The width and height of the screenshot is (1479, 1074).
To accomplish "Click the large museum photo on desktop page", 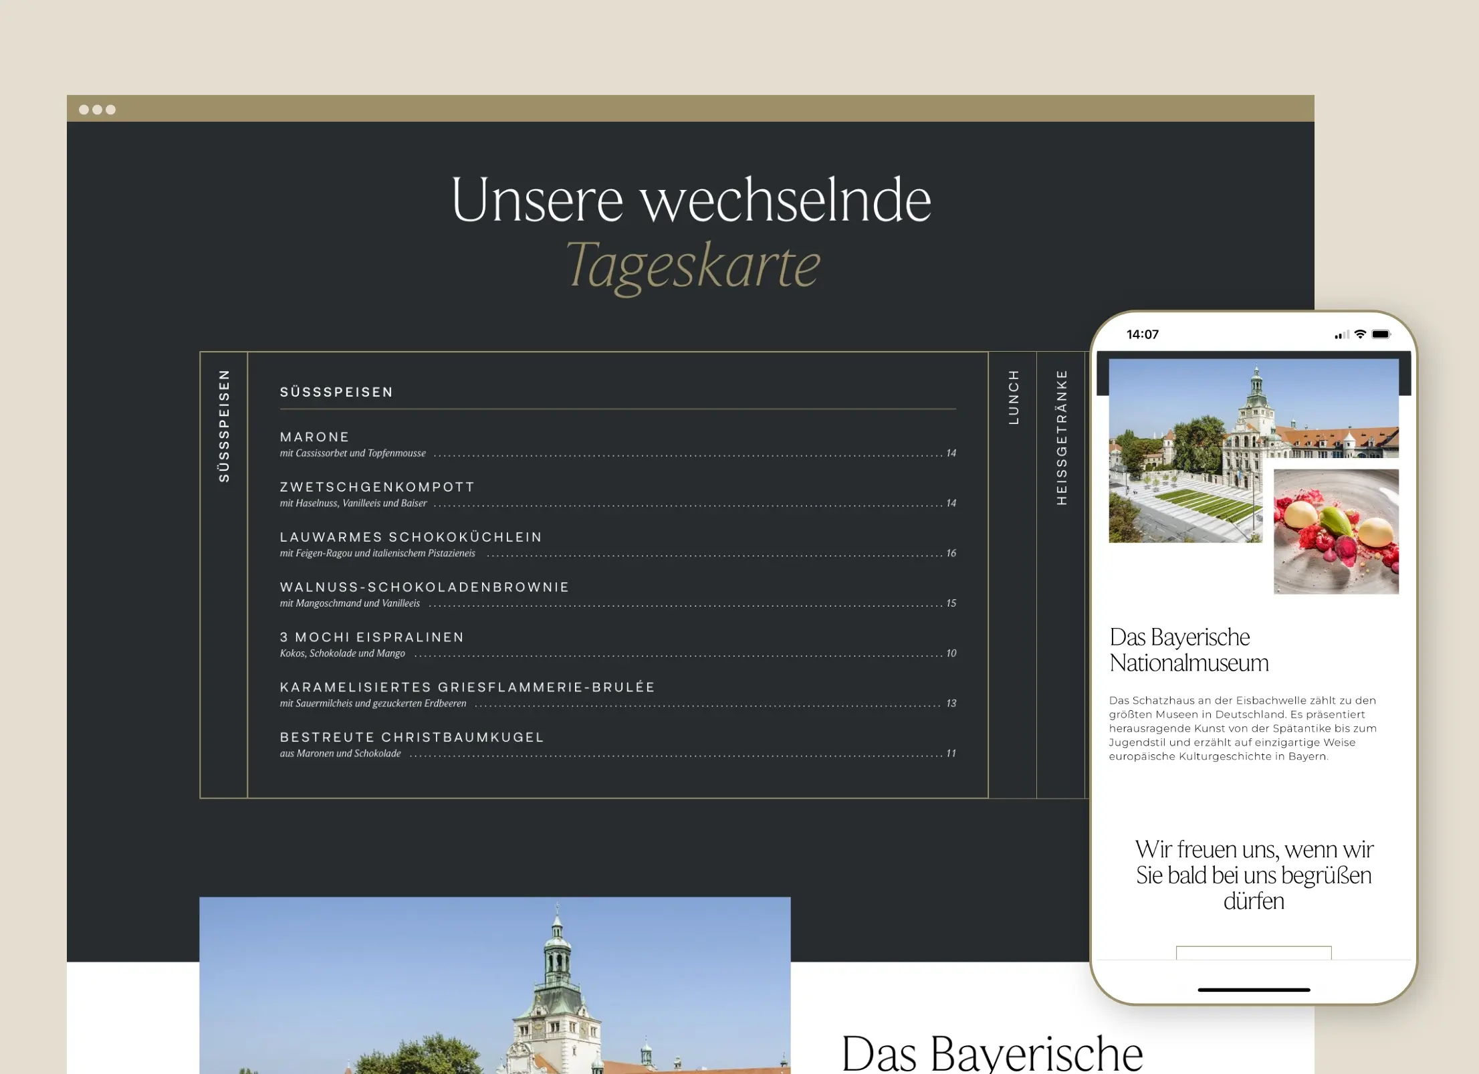I will (x=495, y=985).
